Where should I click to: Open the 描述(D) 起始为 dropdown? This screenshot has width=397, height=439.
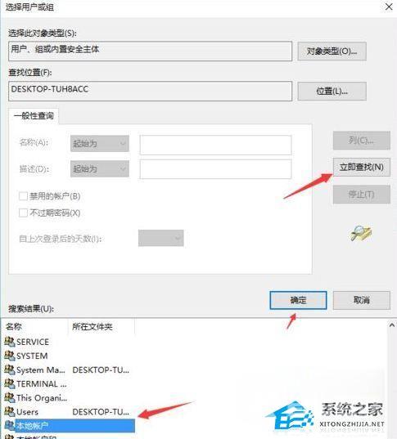point(100,169)
